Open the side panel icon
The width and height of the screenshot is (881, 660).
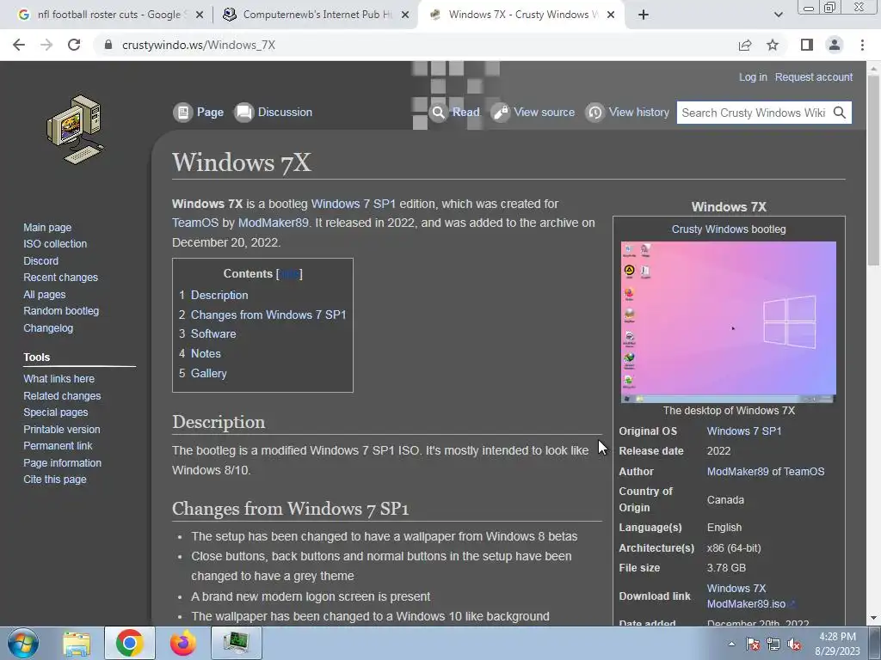(807, 45)
